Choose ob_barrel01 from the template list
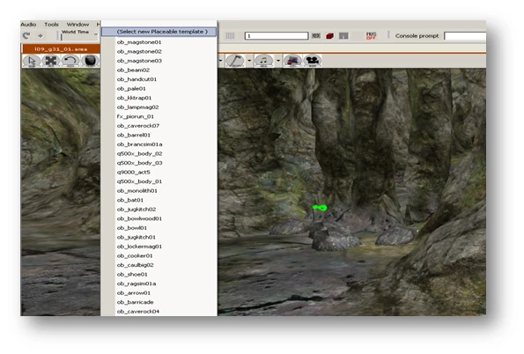524x354 pixels. [x=134, y=135]
